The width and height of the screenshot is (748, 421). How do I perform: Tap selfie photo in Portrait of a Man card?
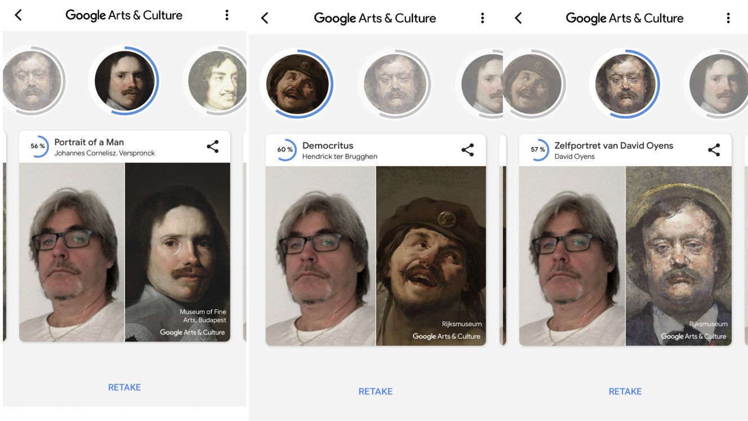coord(72,252)
